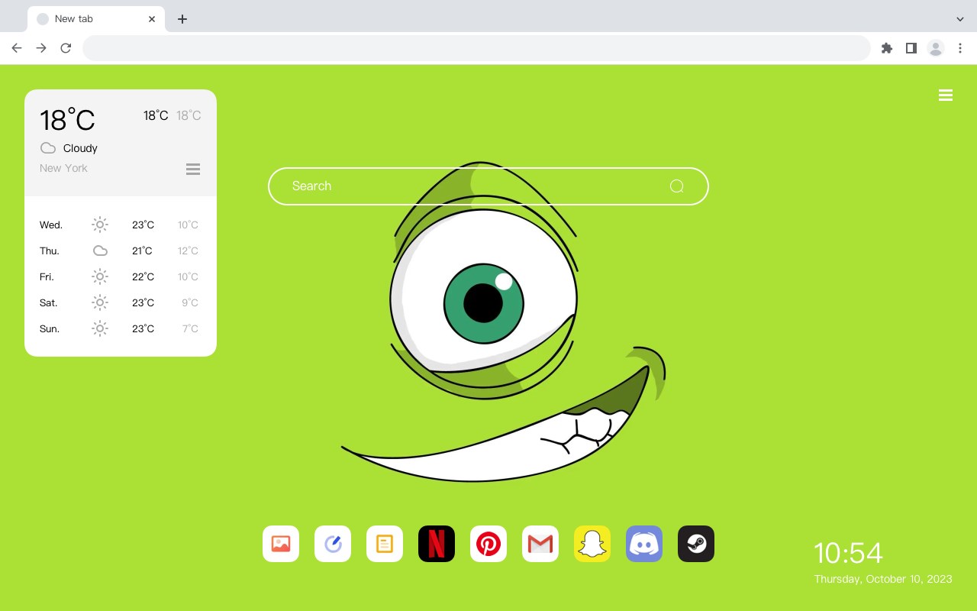Open the Chrome profile avatar
Viewport: 977px width, 611px height.
point(936,48)
